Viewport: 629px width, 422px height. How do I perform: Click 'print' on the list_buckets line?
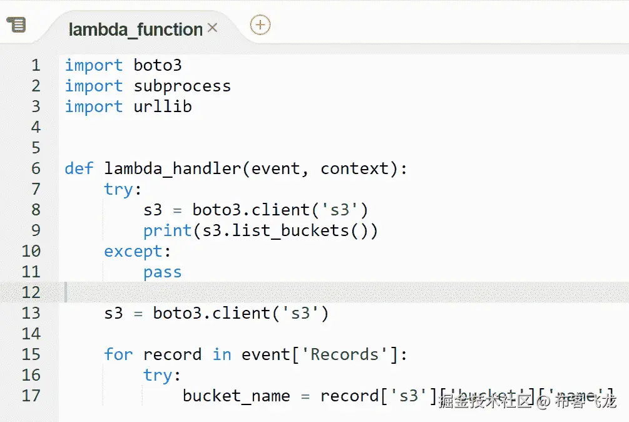[167, 230]
